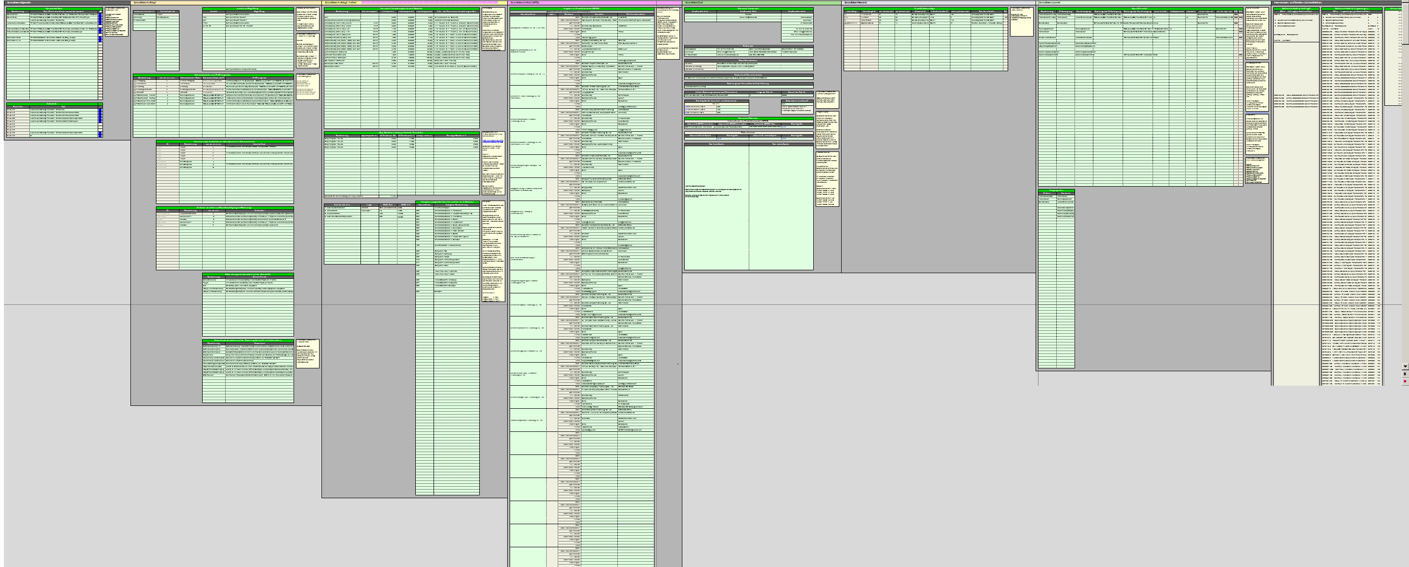Click the GrundlisenAuftrag2 / Artikel section label
The width and height of the screenshot is (1409, 567).
[x=340, y=3]
